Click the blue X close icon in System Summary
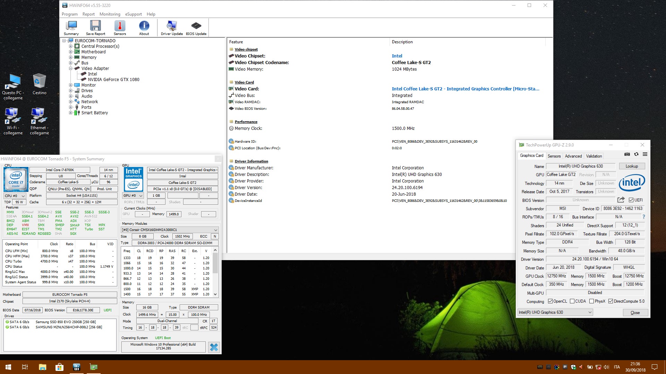The image size is (666, 374). (x=214, y=347)
